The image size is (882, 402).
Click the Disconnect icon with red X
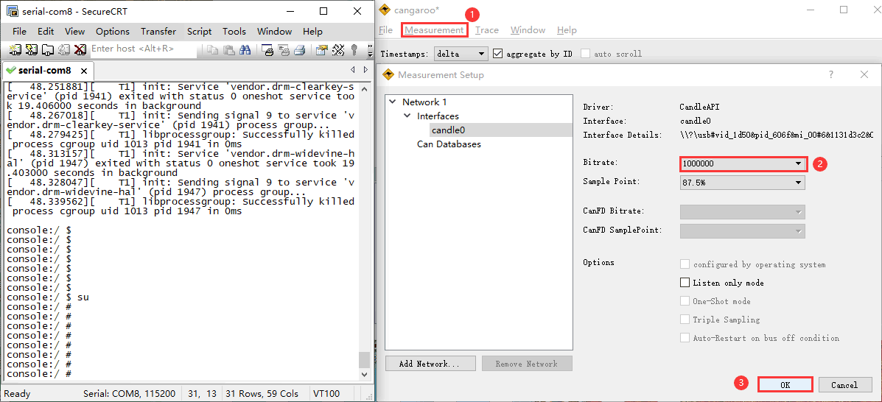click(79, 49)
